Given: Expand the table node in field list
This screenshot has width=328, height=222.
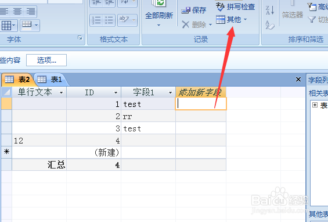Looking at the screenshot, I should coord(315,105).
